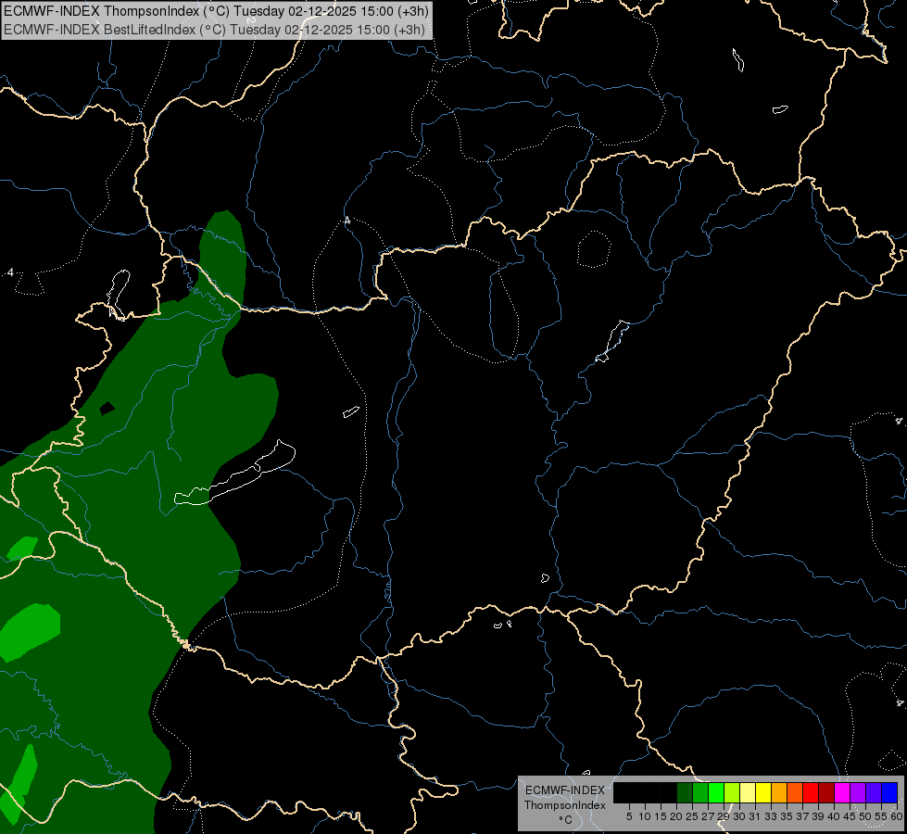Click the legend tick value '50'

pyautogui.click(x=865, y=816)
